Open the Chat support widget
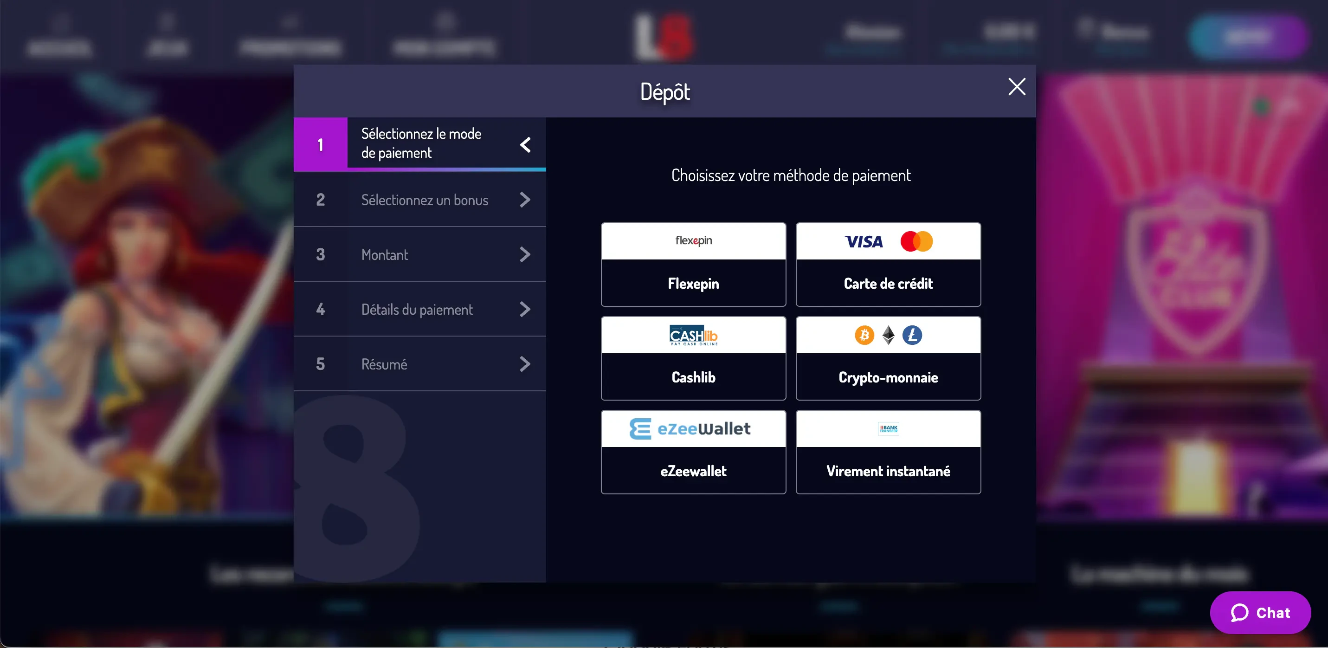This screenshot has width=1328, height=648. coord(1260,612)
